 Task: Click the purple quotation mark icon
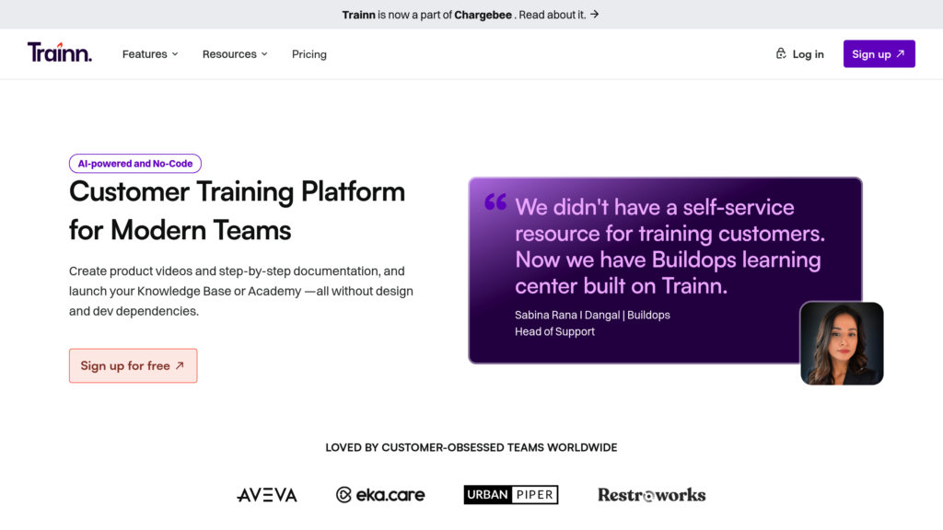click(x=495, y=202)
